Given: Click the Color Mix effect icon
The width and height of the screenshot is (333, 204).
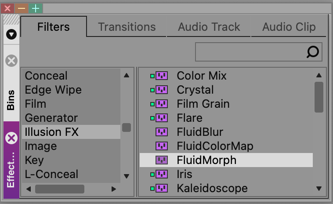Looking at the screenshot, I should click(x=162, y=76).
